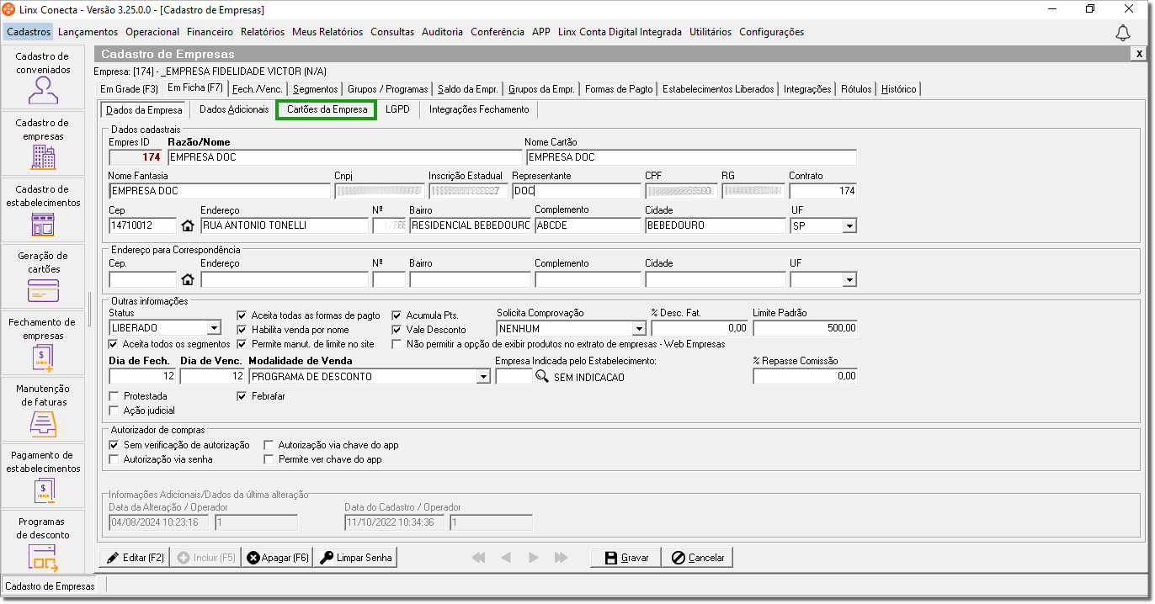This screenshot has width=1155, height=604.
Task: Open Pagamento de estabelecimentos sidebar icon
Action: pos(43,490)
